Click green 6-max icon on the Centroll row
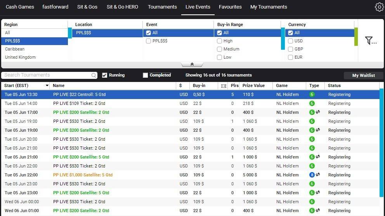Viewport: 385px width, 216px height. (312, 94)
